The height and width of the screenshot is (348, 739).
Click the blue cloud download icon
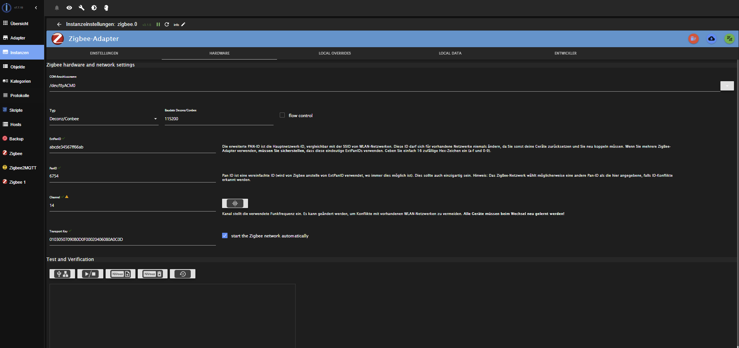point(712,39)
